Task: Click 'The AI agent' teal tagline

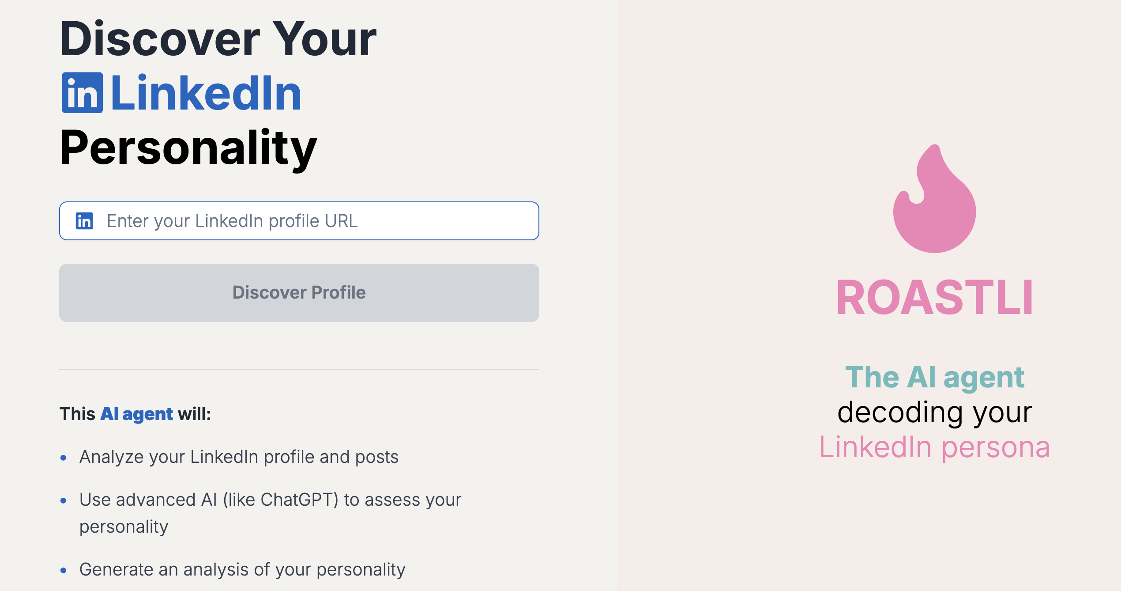Action: (935, 378)
